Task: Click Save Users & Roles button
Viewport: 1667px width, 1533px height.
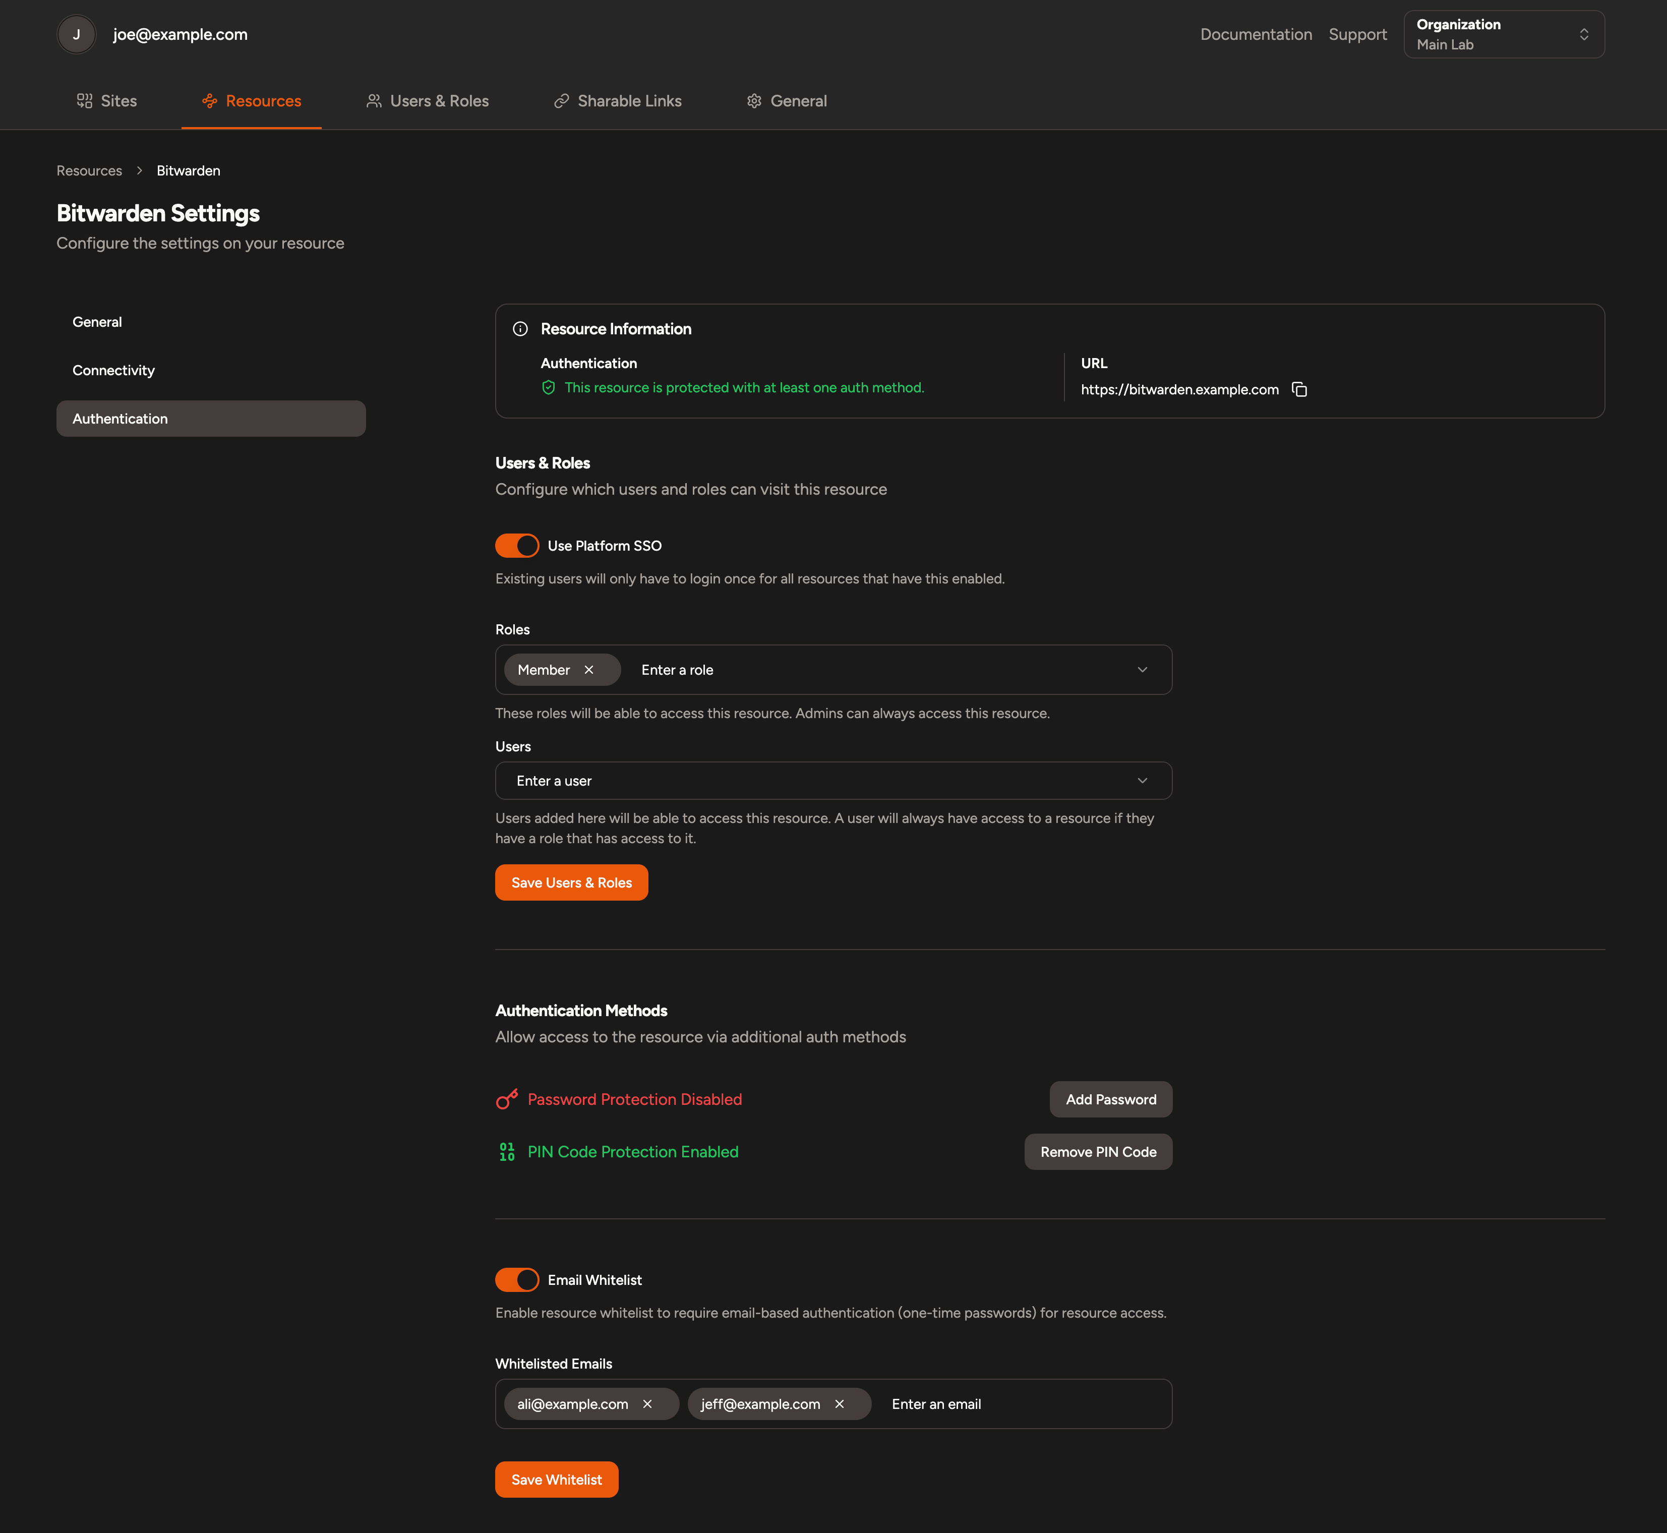Action: [571, 882]
